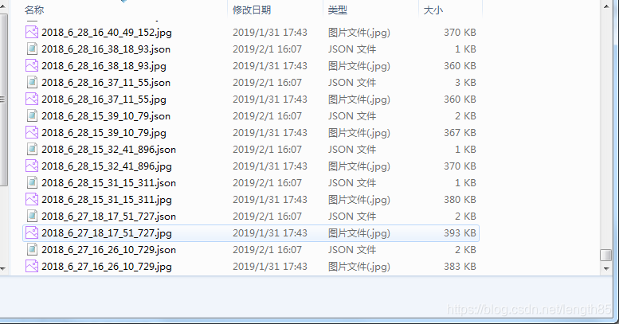Click icon of 2018_6_28_16_37_11_55.json

pyautogui.click(x=32, y=83)
